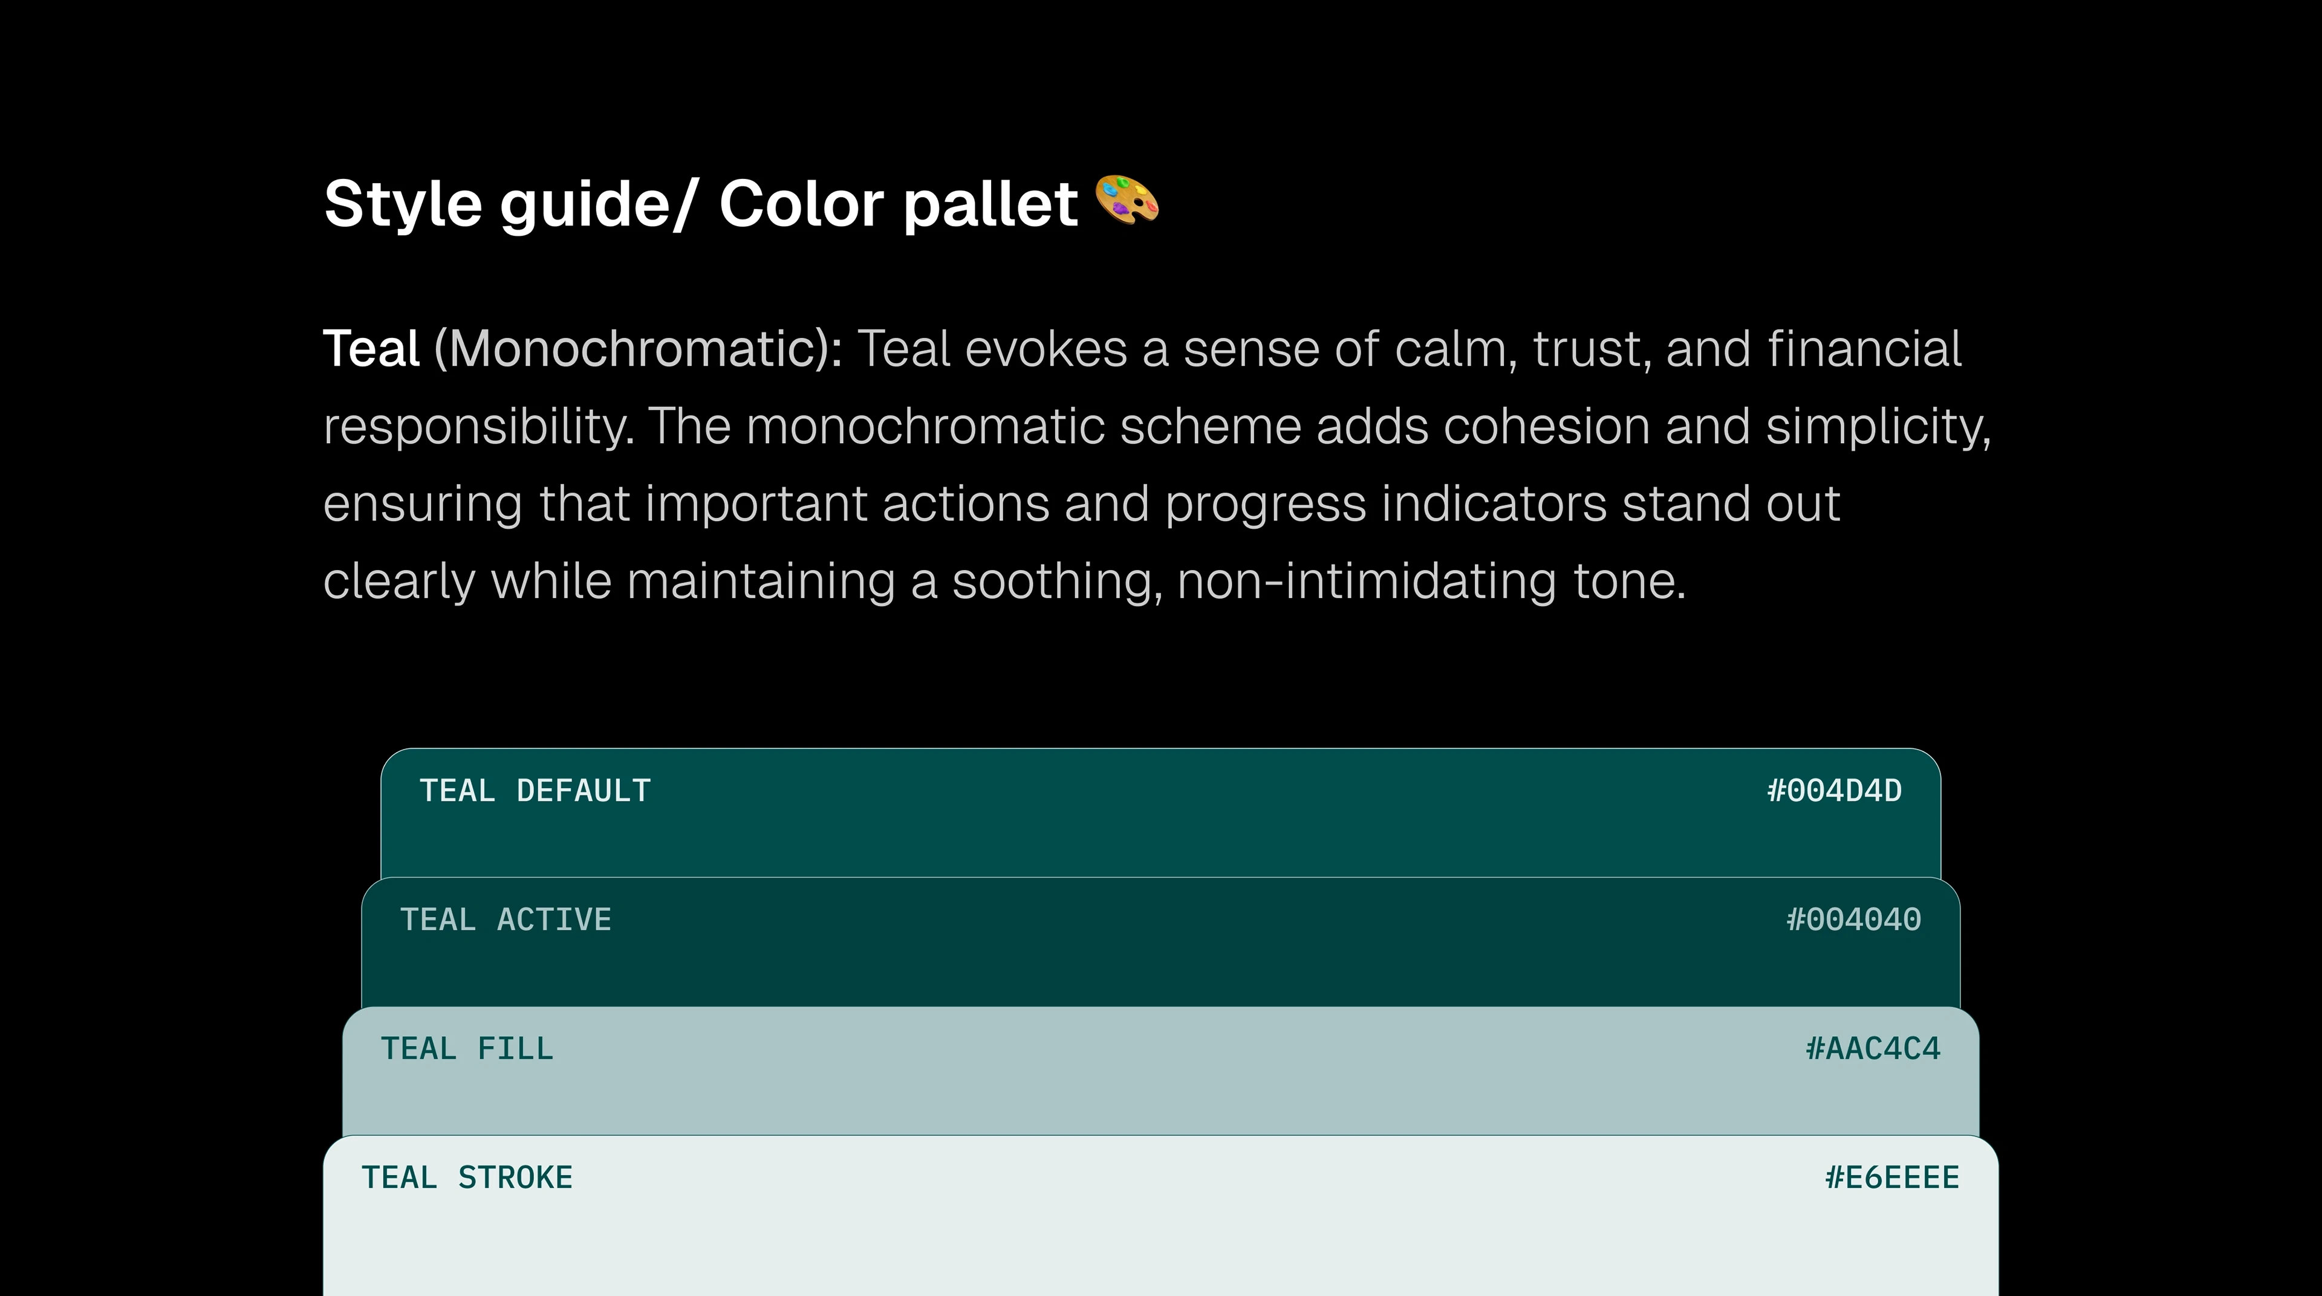This screenshot has width=2322, height=1296.
Task: Click the #E6EEEE hex code
Action: pos(1892,1178)
